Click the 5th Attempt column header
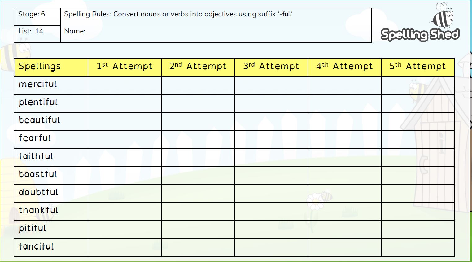Screen dimensions: 472x262 [x=418, y=67]
